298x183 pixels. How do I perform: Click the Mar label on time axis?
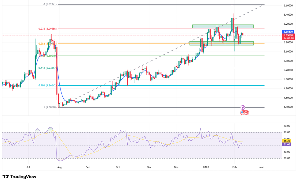(262, 167)
